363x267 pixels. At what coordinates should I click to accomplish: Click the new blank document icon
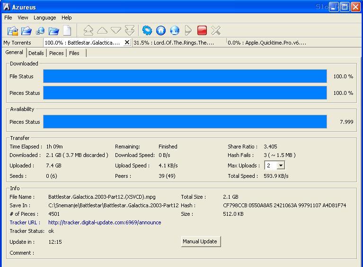(x=67, y=30)
